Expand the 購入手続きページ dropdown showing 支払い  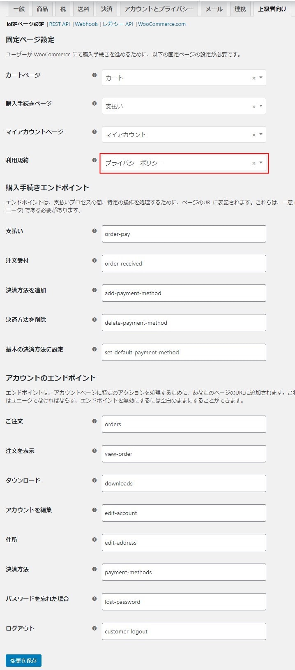tap(261, 106)
